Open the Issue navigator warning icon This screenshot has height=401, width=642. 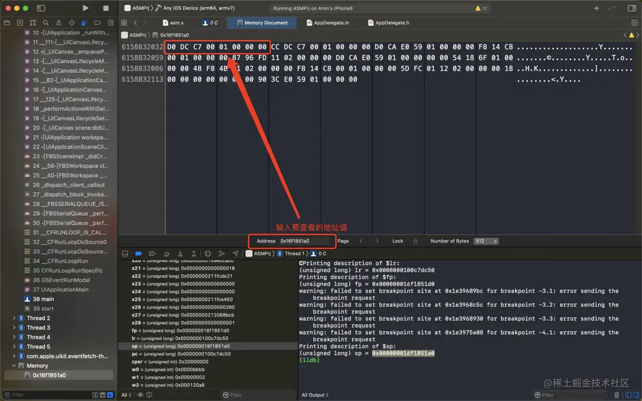point(58,23)
